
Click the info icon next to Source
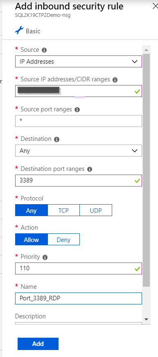pyautogui.click(x=44, y=50)
